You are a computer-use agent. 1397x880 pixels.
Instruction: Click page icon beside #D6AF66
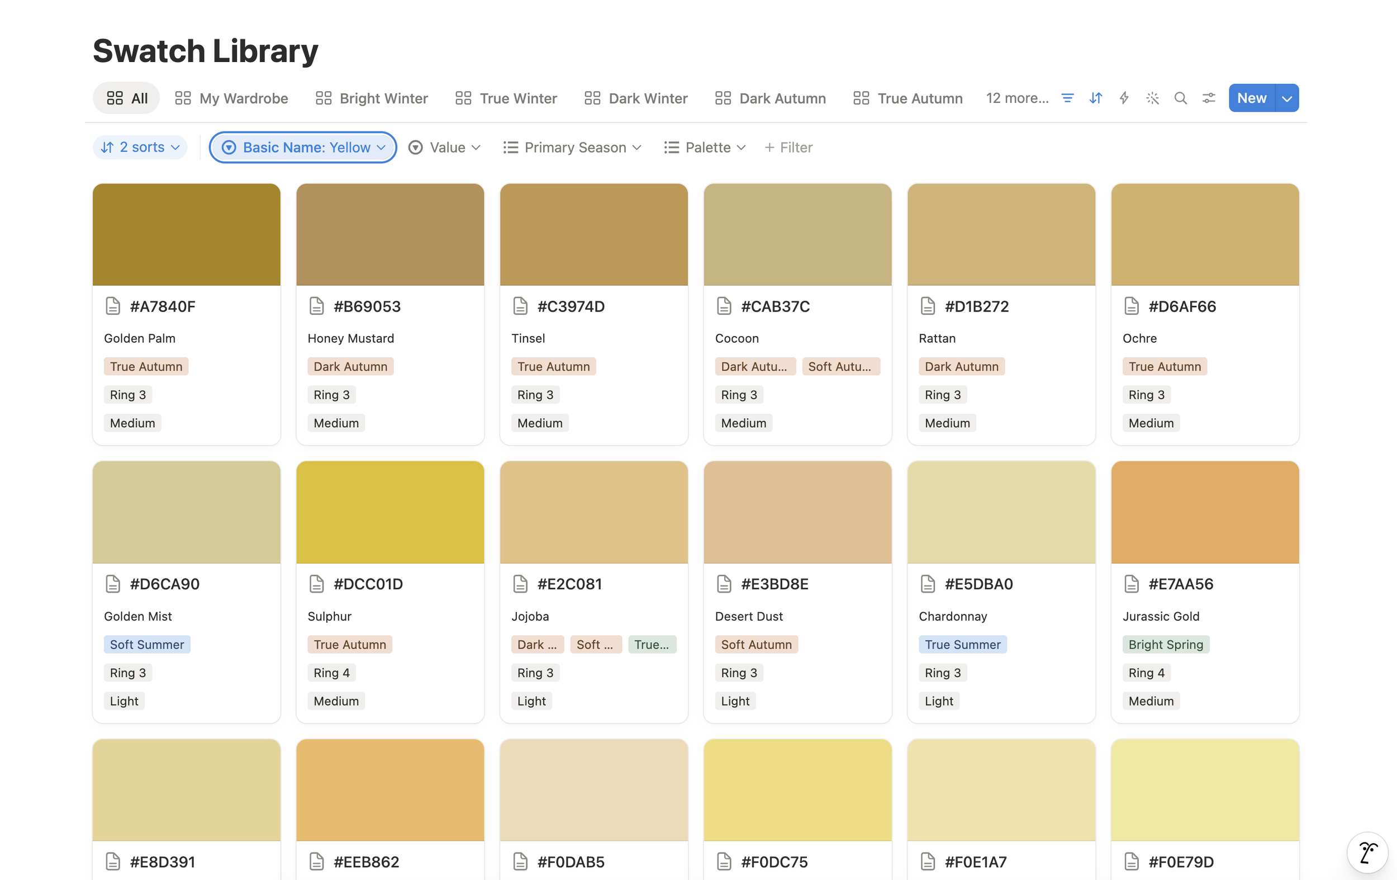point(1132,306)
